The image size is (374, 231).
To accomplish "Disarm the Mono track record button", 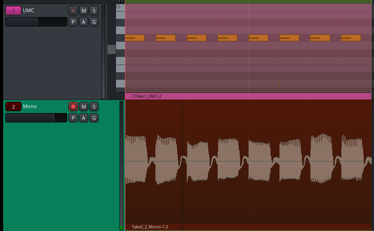I will pos(73,106).
